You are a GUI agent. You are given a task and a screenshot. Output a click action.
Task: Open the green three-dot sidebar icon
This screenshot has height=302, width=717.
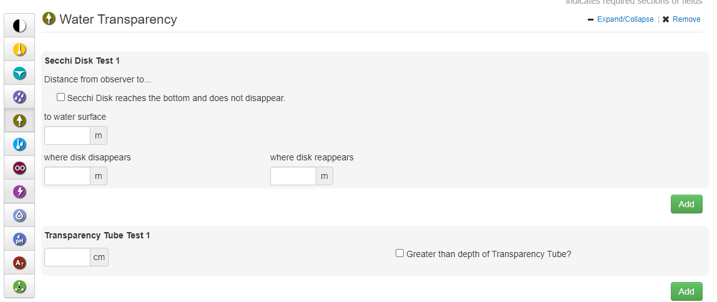pyautogui.click(x=19, y=286)
